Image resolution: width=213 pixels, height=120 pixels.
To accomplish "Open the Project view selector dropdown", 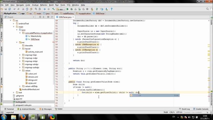I will [x=19, y=17].
